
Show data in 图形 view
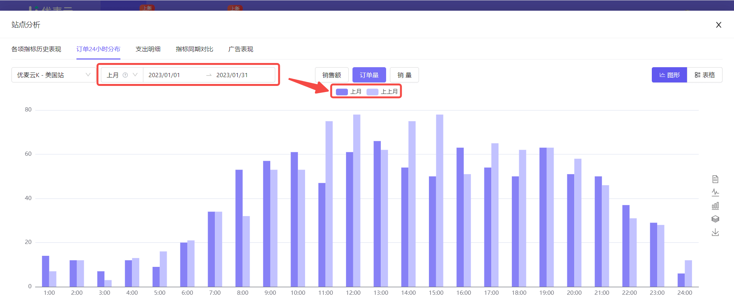click(669, 75)
